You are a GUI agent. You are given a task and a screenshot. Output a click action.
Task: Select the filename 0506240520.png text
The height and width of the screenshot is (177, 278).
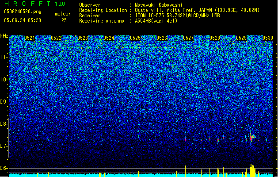pyautogui.click(x=23, y=12)
